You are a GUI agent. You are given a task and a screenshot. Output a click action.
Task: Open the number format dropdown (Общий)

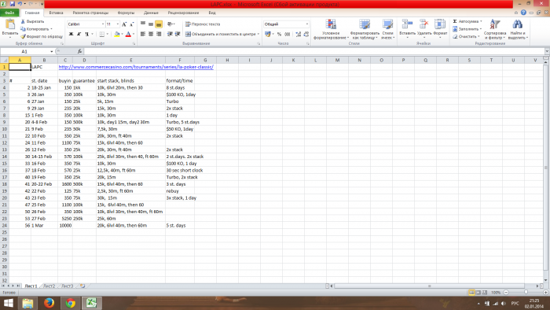click(x=307, y=24)
